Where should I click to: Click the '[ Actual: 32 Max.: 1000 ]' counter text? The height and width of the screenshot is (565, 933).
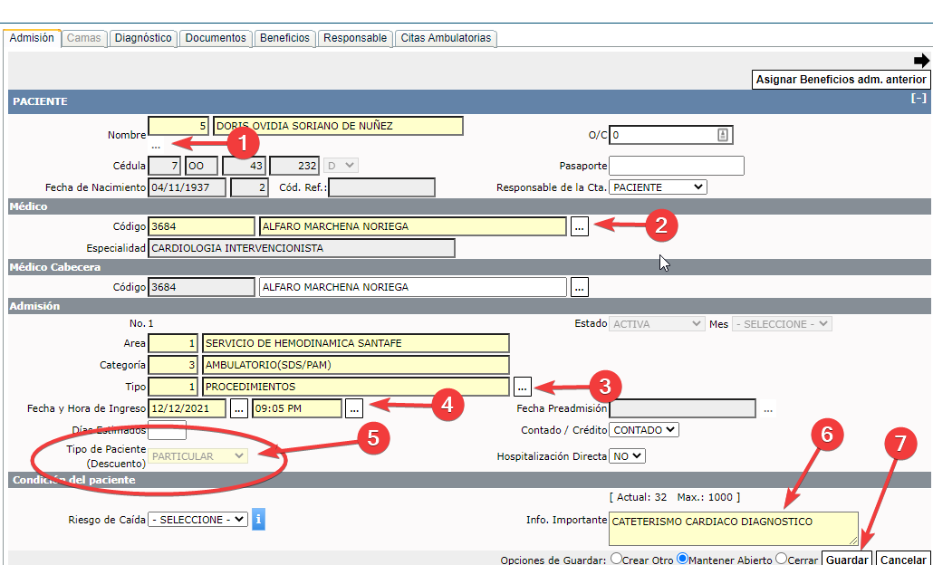(x=675, y=496)
